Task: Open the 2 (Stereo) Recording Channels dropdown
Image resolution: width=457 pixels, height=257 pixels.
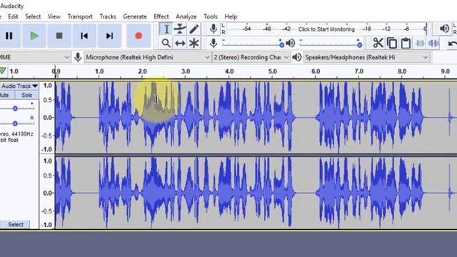Action: click(251, 57)
